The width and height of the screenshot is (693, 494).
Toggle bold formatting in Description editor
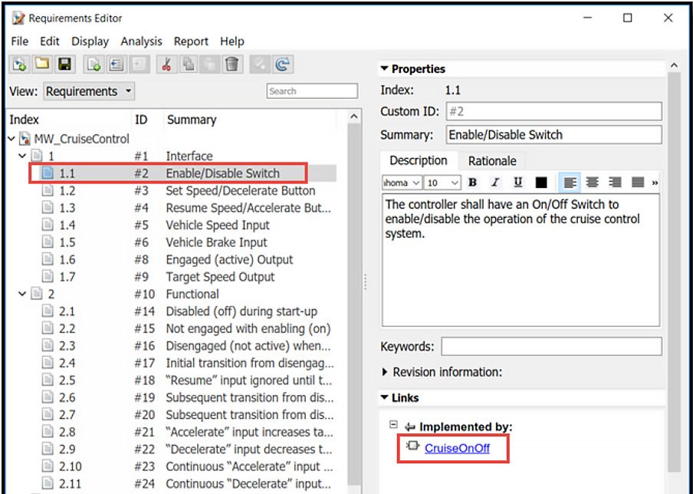click(x=472, y=183)
